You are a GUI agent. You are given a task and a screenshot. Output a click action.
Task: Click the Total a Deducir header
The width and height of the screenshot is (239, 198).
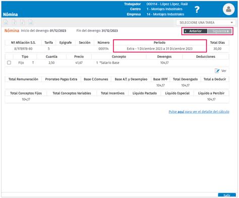tap(215, 79)
